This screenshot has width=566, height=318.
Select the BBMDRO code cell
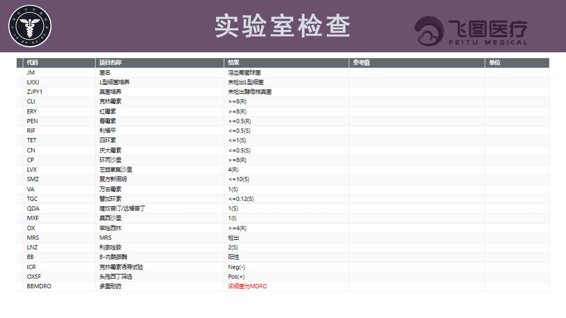59,286
